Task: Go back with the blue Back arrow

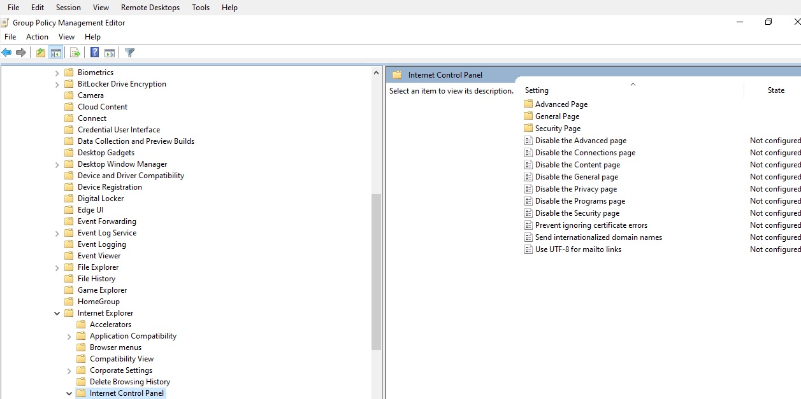Action: pos(7,53)
